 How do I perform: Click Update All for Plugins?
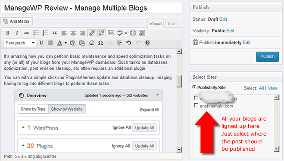144,146
